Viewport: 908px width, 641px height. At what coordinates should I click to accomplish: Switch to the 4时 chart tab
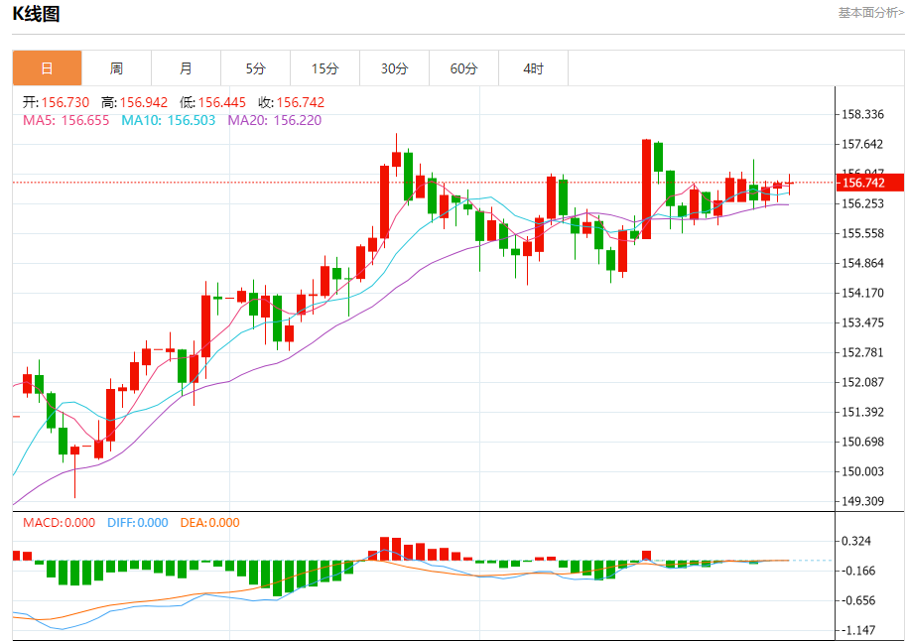click(533, 68)
